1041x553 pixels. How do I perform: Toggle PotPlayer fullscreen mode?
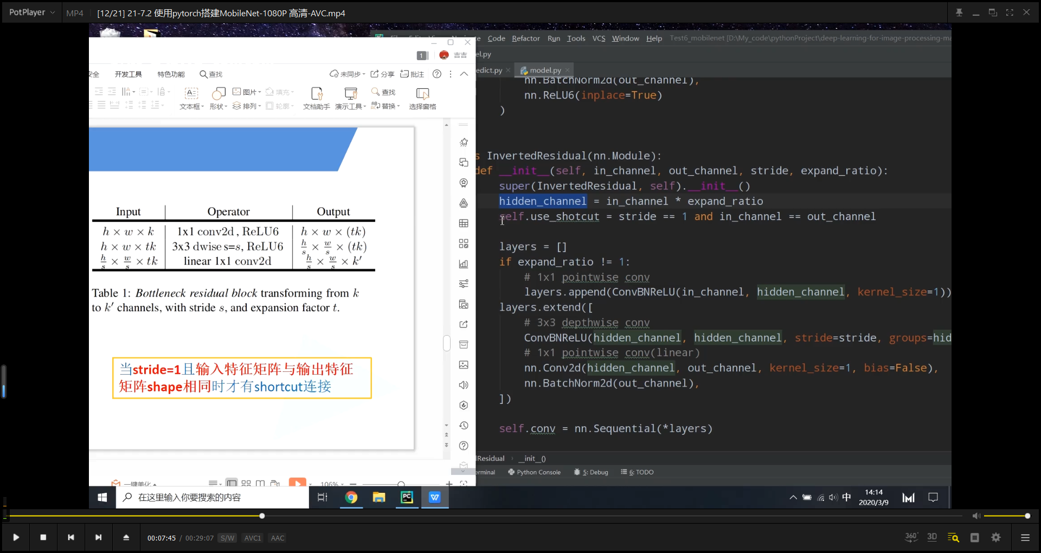coord(1010,12)
